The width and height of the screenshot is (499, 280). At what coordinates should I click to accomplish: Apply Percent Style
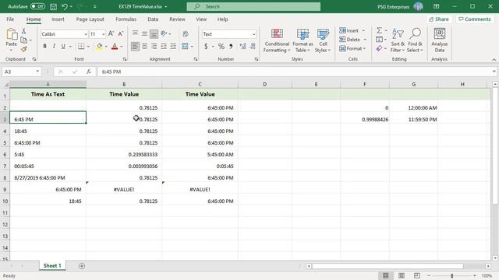click(221, 47)
